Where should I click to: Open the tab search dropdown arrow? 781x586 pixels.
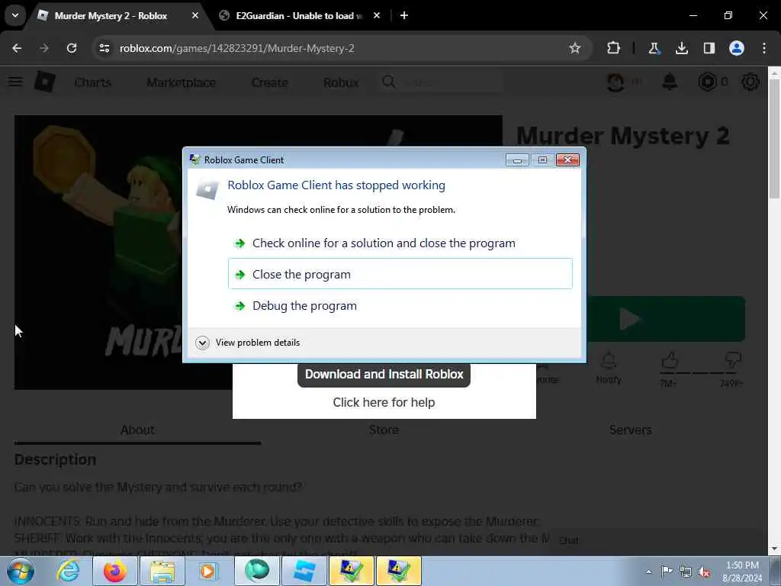pyautogui.click(x=15, y=15)
